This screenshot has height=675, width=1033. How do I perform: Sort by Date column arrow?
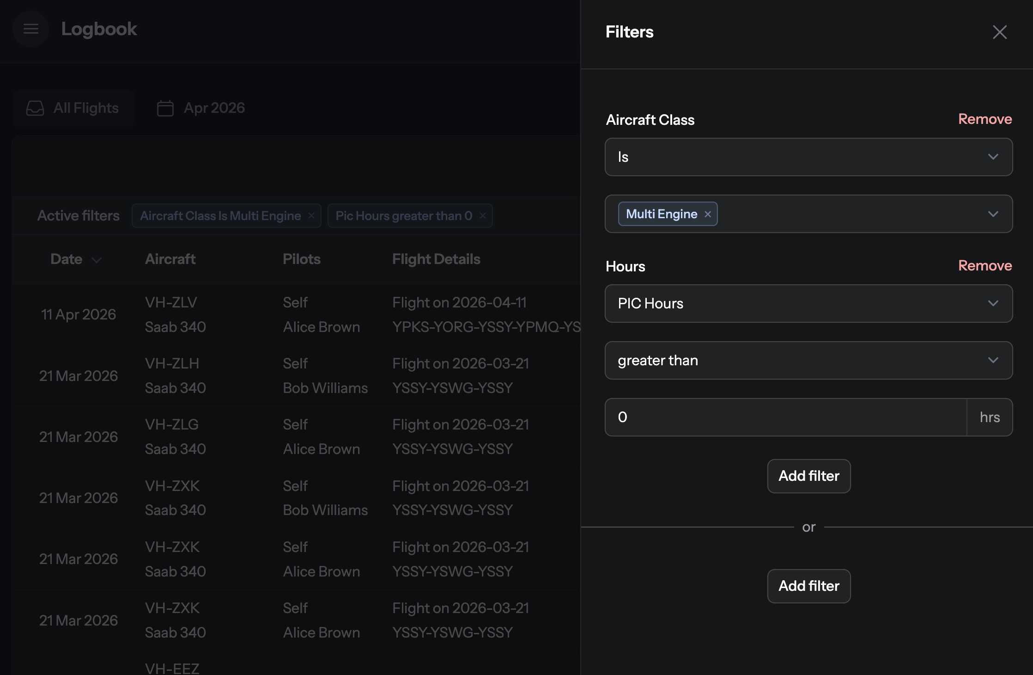pos(97,260)
